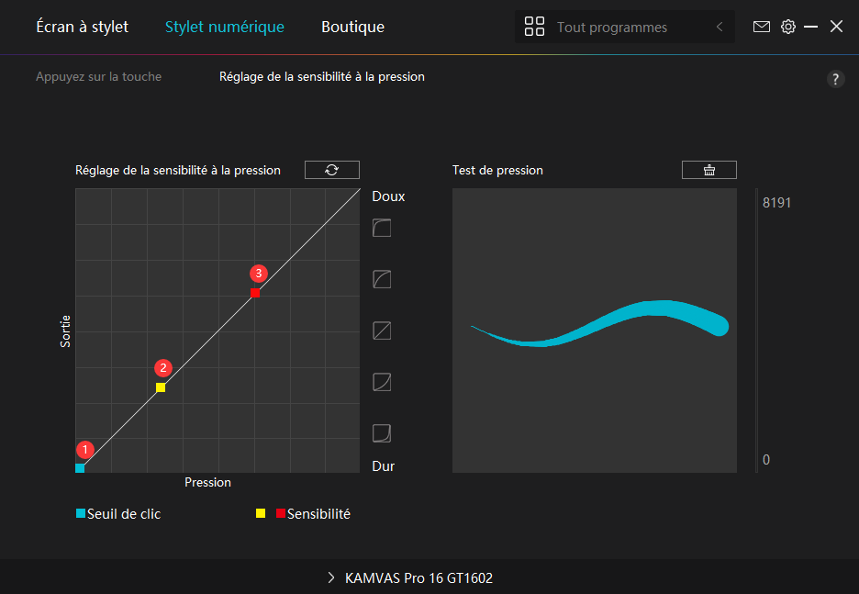Choose the second soft curve preset
Viewport: 859px width, 594px height.
pyautogui.click(x=382, y=279)
